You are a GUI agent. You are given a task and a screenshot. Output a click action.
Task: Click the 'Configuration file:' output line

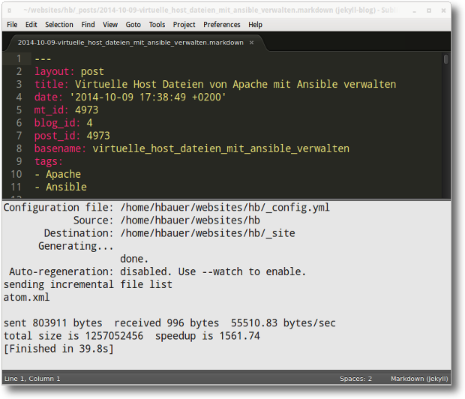(166, 207)
